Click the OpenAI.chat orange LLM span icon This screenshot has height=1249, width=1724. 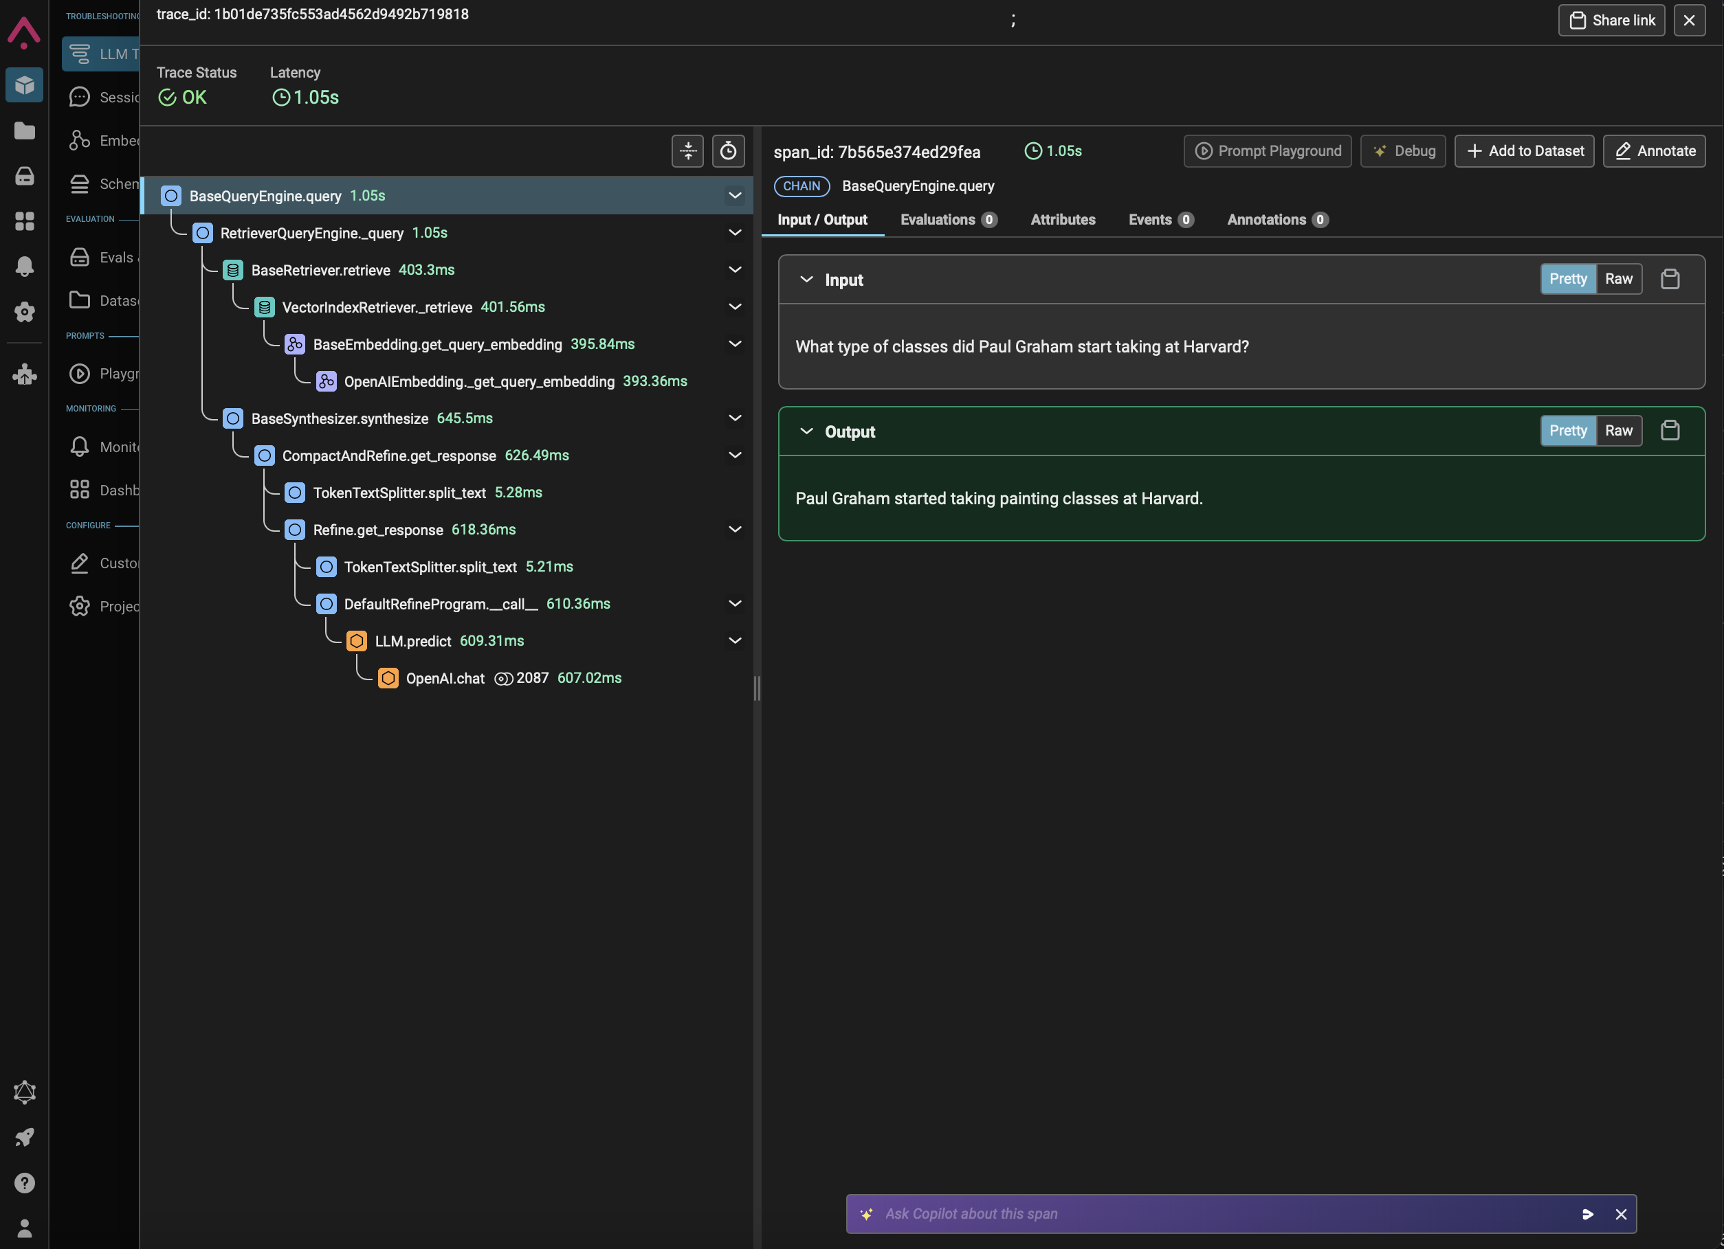[x=388, y=677]
